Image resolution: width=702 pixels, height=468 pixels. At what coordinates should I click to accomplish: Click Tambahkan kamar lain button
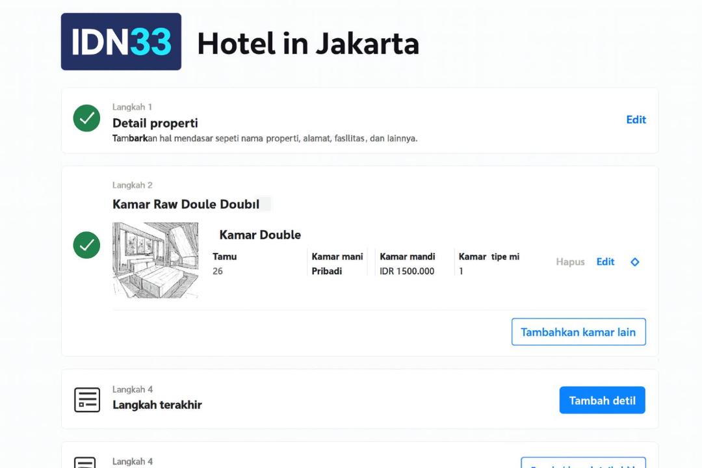pyautogui.click(x=578, y=332)
